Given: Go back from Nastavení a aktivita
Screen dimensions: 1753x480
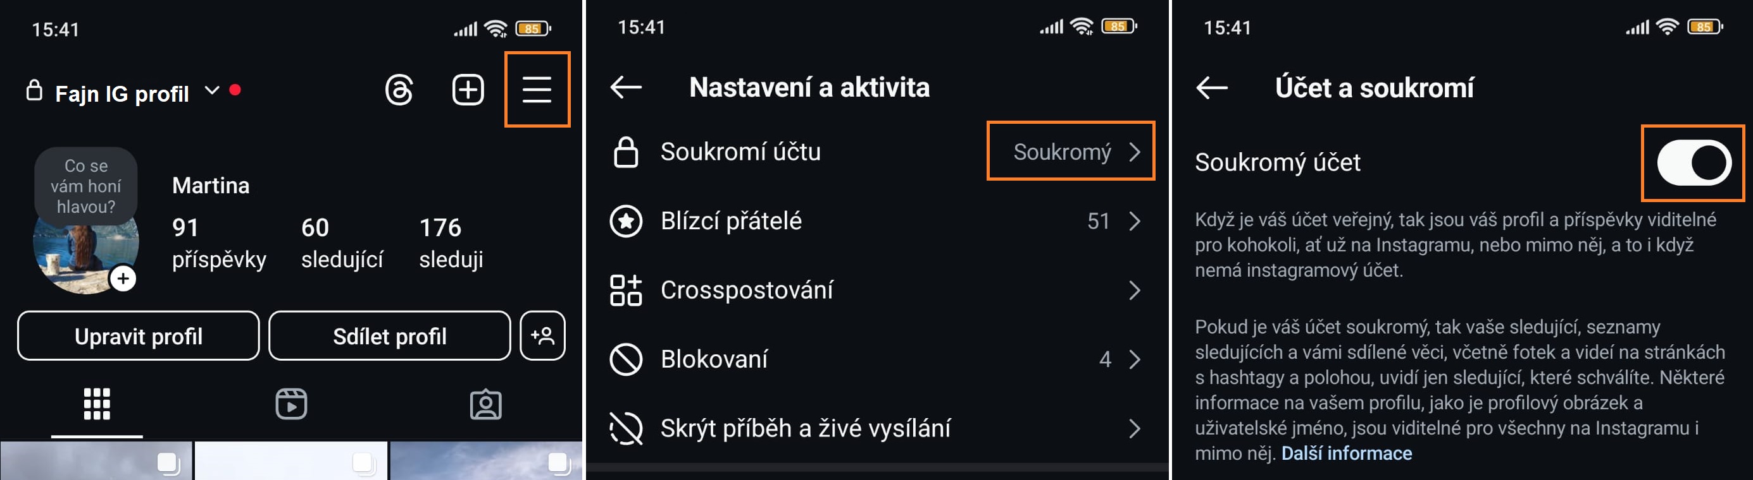Looking at the screenshot, I should coord(626,88).
